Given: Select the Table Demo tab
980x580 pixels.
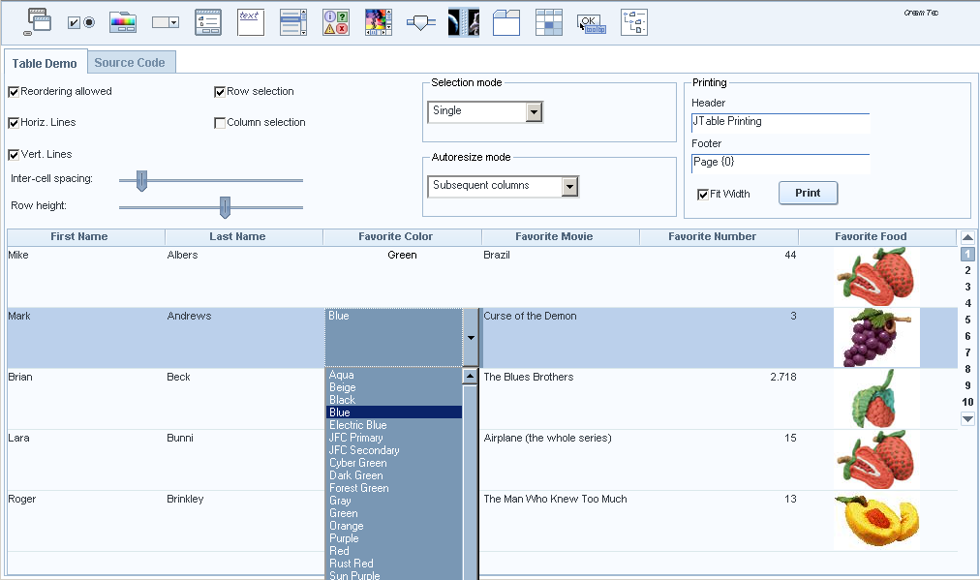Looking at the screenshot, I should click(45, 63).
